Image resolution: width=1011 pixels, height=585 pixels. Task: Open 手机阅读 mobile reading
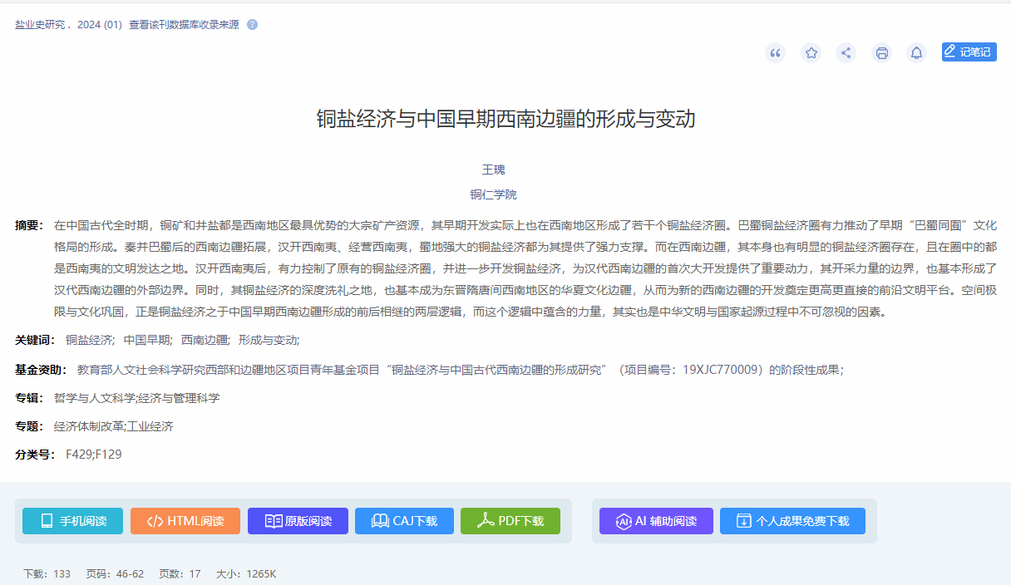pyautogui.click(x=72, y=521)
